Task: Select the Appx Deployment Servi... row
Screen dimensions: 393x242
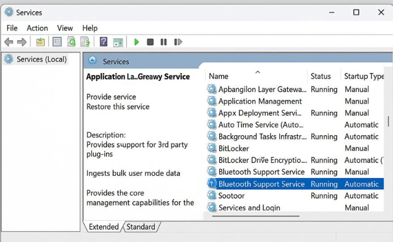Action: pos(295,113)
